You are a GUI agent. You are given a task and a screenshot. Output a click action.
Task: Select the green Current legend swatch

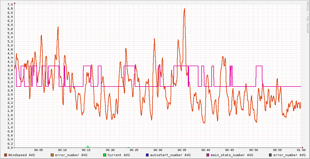coord(105,155)
